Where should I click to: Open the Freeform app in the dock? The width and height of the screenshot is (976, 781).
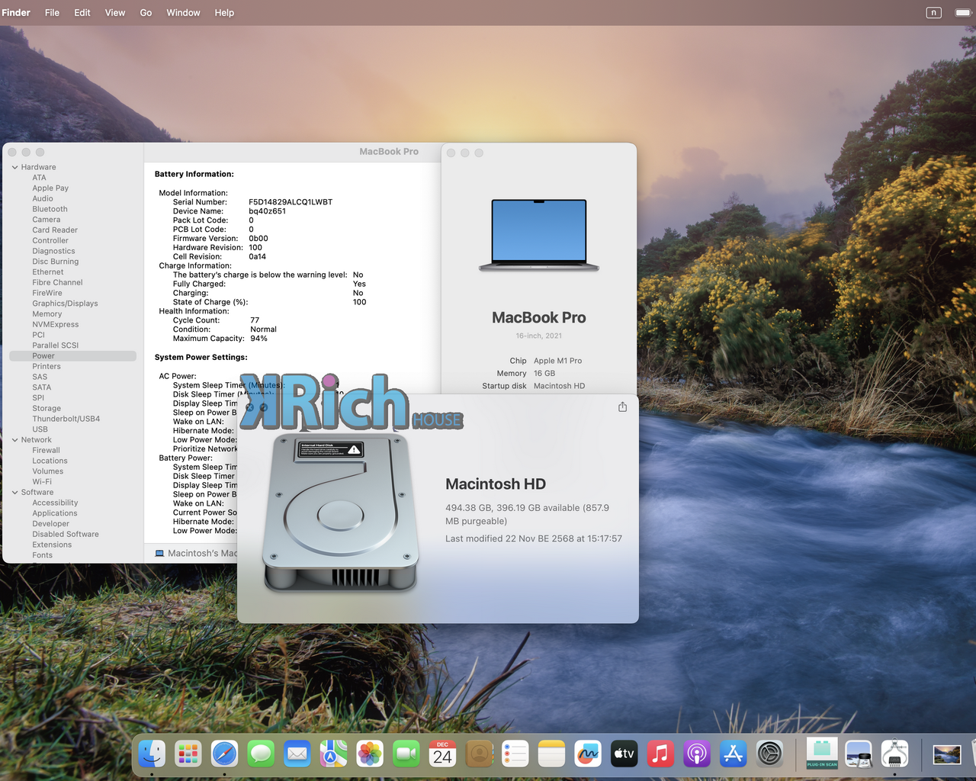[x=587, y=754]
